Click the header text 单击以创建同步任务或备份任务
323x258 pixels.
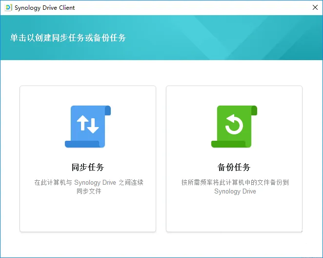[x=68, y=38]
